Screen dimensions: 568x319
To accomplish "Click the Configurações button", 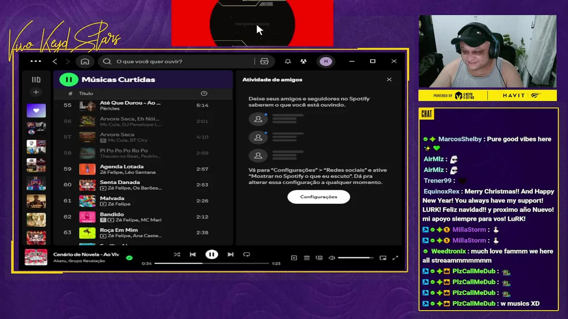I will coord(319,197).
